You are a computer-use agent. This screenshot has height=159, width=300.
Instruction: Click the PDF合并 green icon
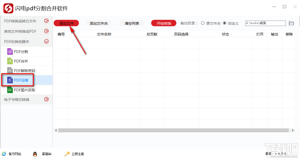pos(10,61)
